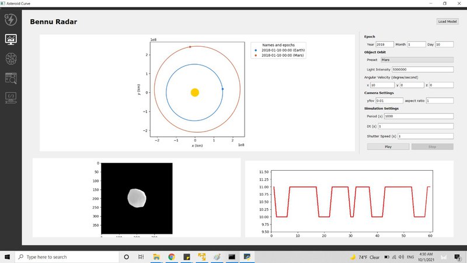Click the angular velocity y field
The image size is (467, 263).
click(x=412, y=85)
